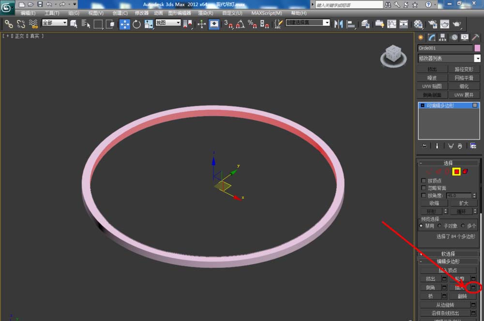Click the ViewCube navigation widget
This screenshot has width=484, height=321.
click(393, 56)
